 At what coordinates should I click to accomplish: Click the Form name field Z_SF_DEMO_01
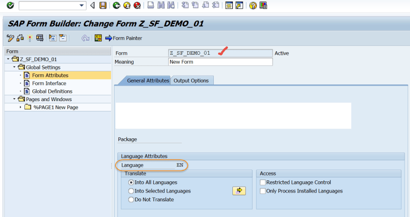tap(221, 53)
